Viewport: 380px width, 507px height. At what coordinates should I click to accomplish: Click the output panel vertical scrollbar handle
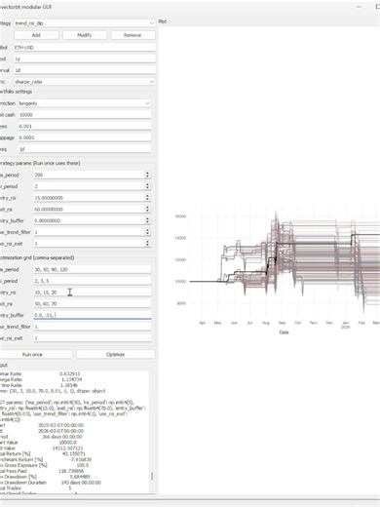point(152,476)
